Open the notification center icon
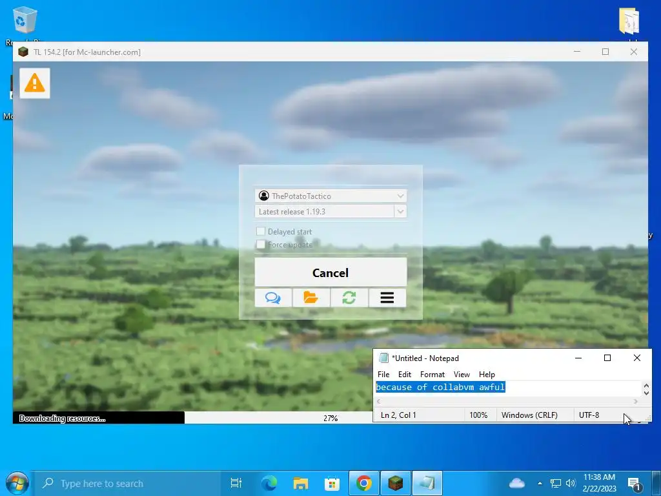661x496 pixels. [x=635, y=484]
